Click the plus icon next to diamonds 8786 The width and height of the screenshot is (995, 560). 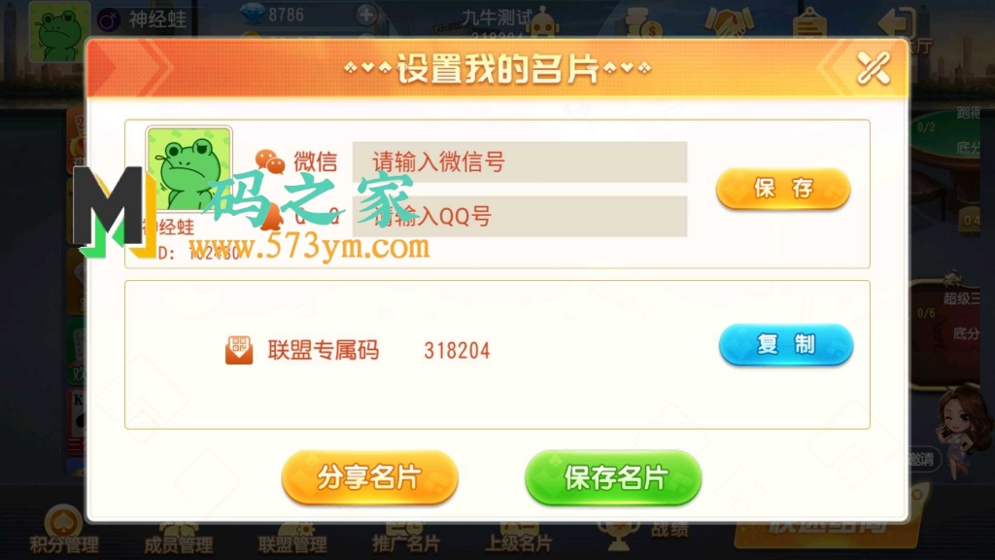tap(366, 15)
